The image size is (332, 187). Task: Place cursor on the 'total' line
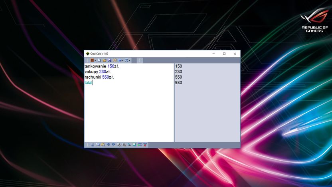88,83
